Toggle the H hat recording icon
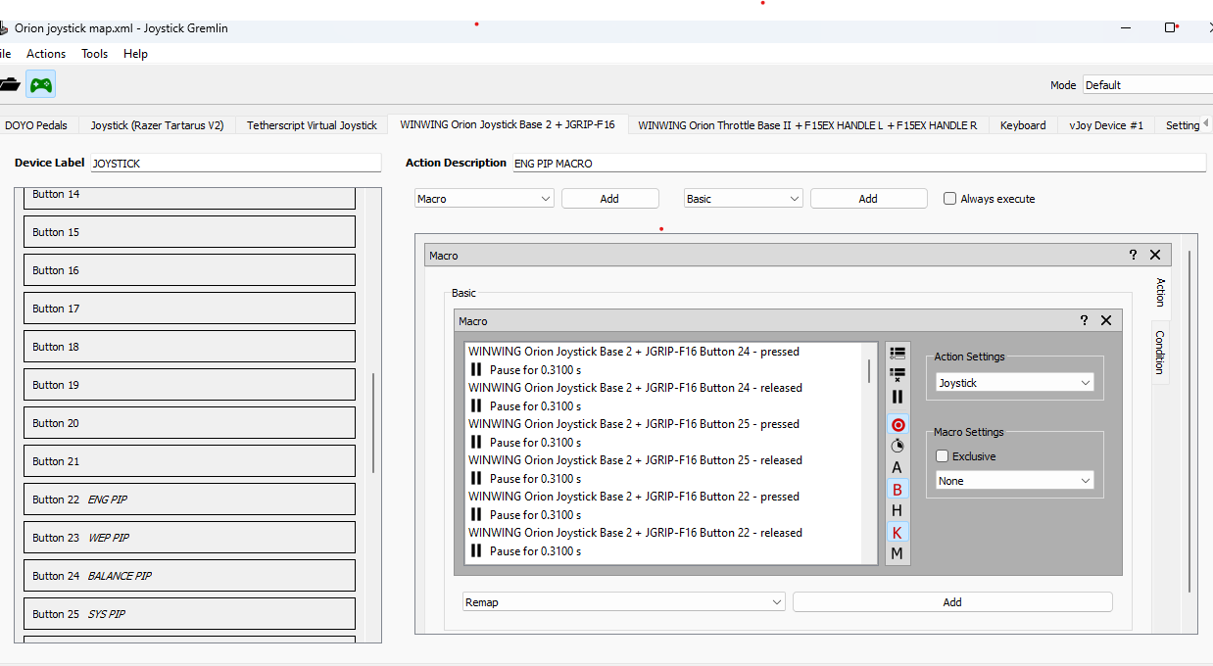 (897, 510)
